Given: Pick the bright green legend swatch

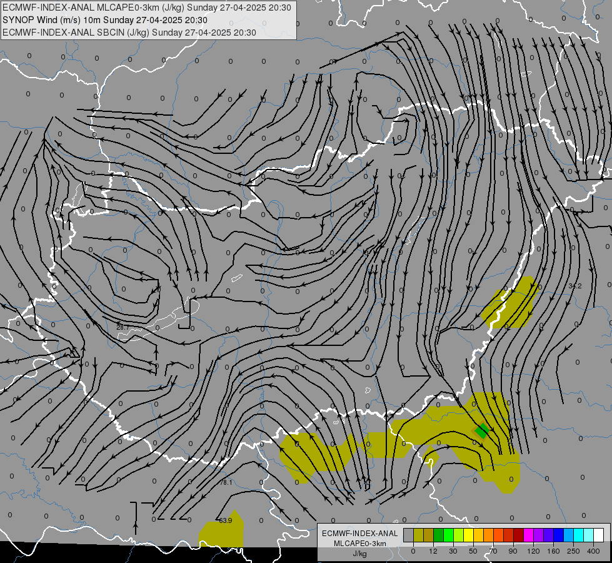Looking at the screenshot, I should 448,535.
